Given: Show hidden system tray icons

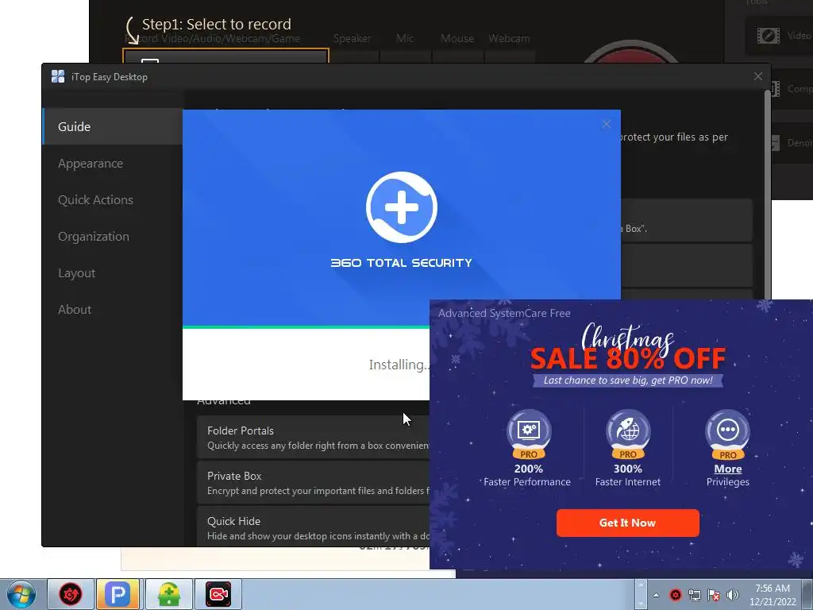Looking at the screenshot, I should click(x=656, y=595).
